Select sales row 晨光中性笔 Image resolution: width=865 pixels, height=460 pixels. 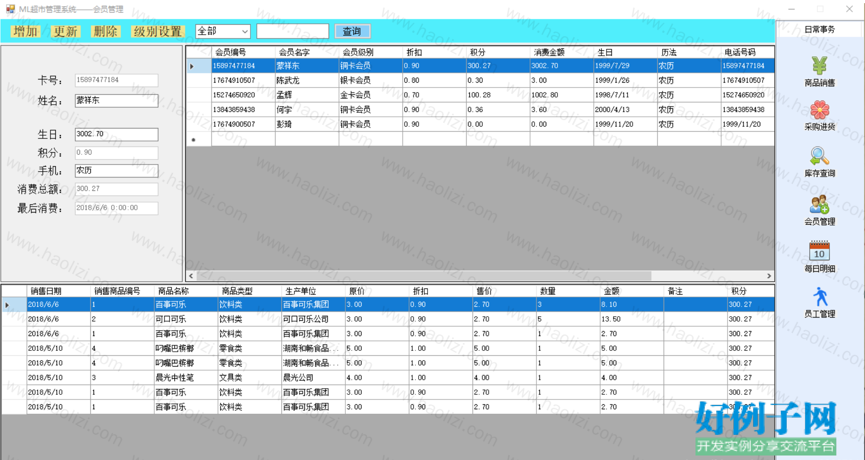[x=388, y=378]
